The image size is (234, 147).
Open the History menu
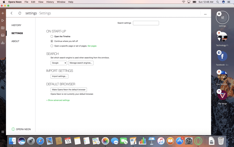coord(50,2)
